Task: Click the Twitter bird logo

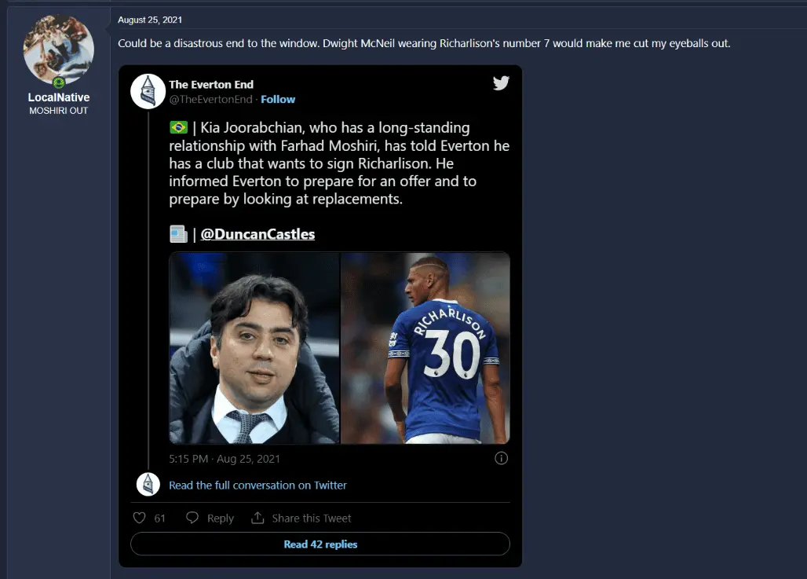Action: pos(501,83)
